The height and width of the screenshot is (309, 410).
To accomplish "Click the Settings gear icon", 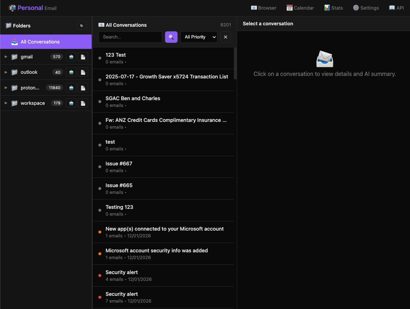I will click(x=366, y=7).
